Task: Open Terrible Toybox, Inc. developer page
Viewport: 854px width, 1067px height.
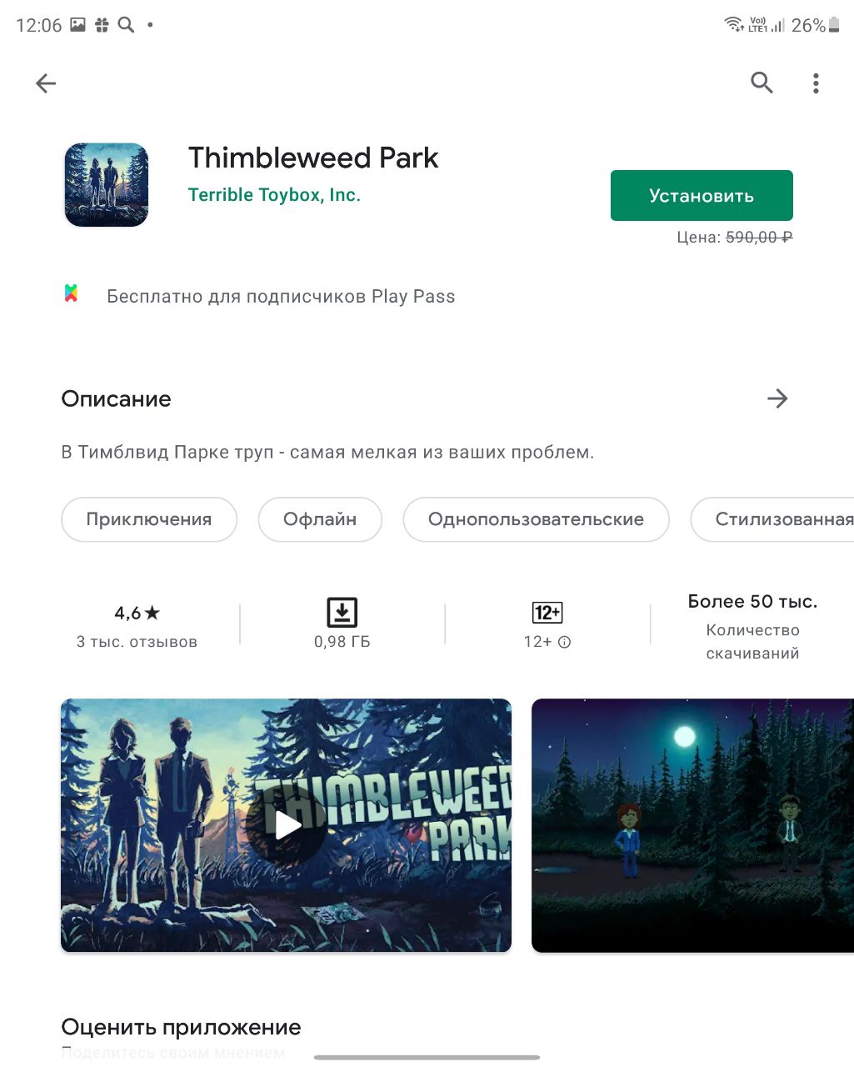Action: pyautogui.click(x=274, y=195)
